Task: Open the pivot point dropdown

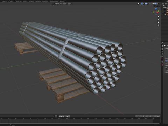Action: pos(61,3)
